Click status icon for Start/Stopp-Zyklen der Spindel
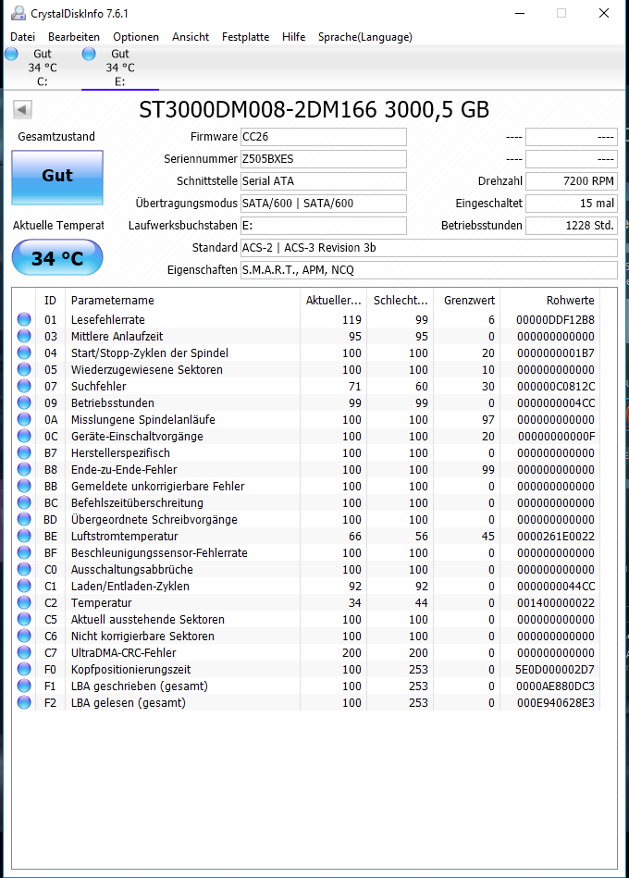Screen dimensions: 629x878 pos(24,352)
